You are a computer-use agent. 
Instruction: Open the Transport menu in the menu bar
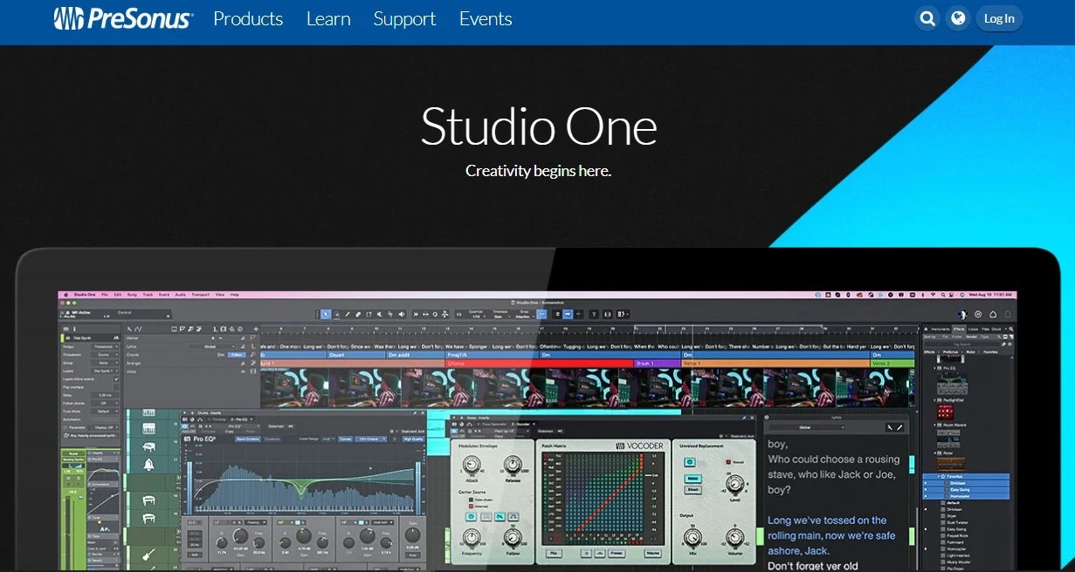[201, 294]
